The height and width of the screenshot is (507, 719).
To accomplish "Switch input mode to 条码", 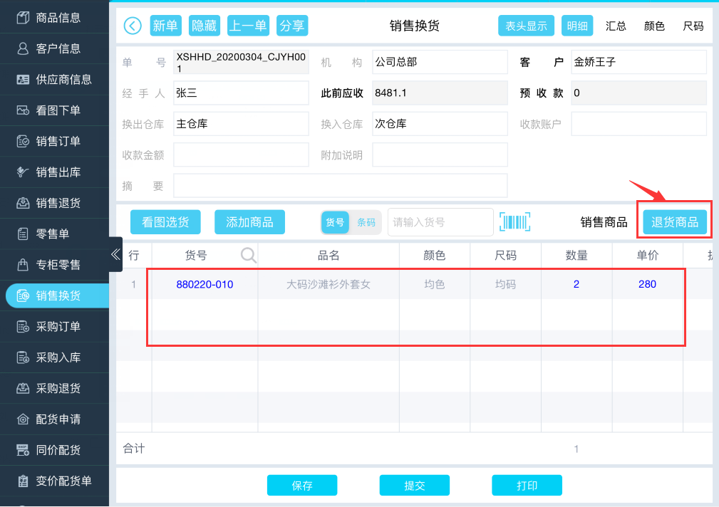I will point(366,222).
